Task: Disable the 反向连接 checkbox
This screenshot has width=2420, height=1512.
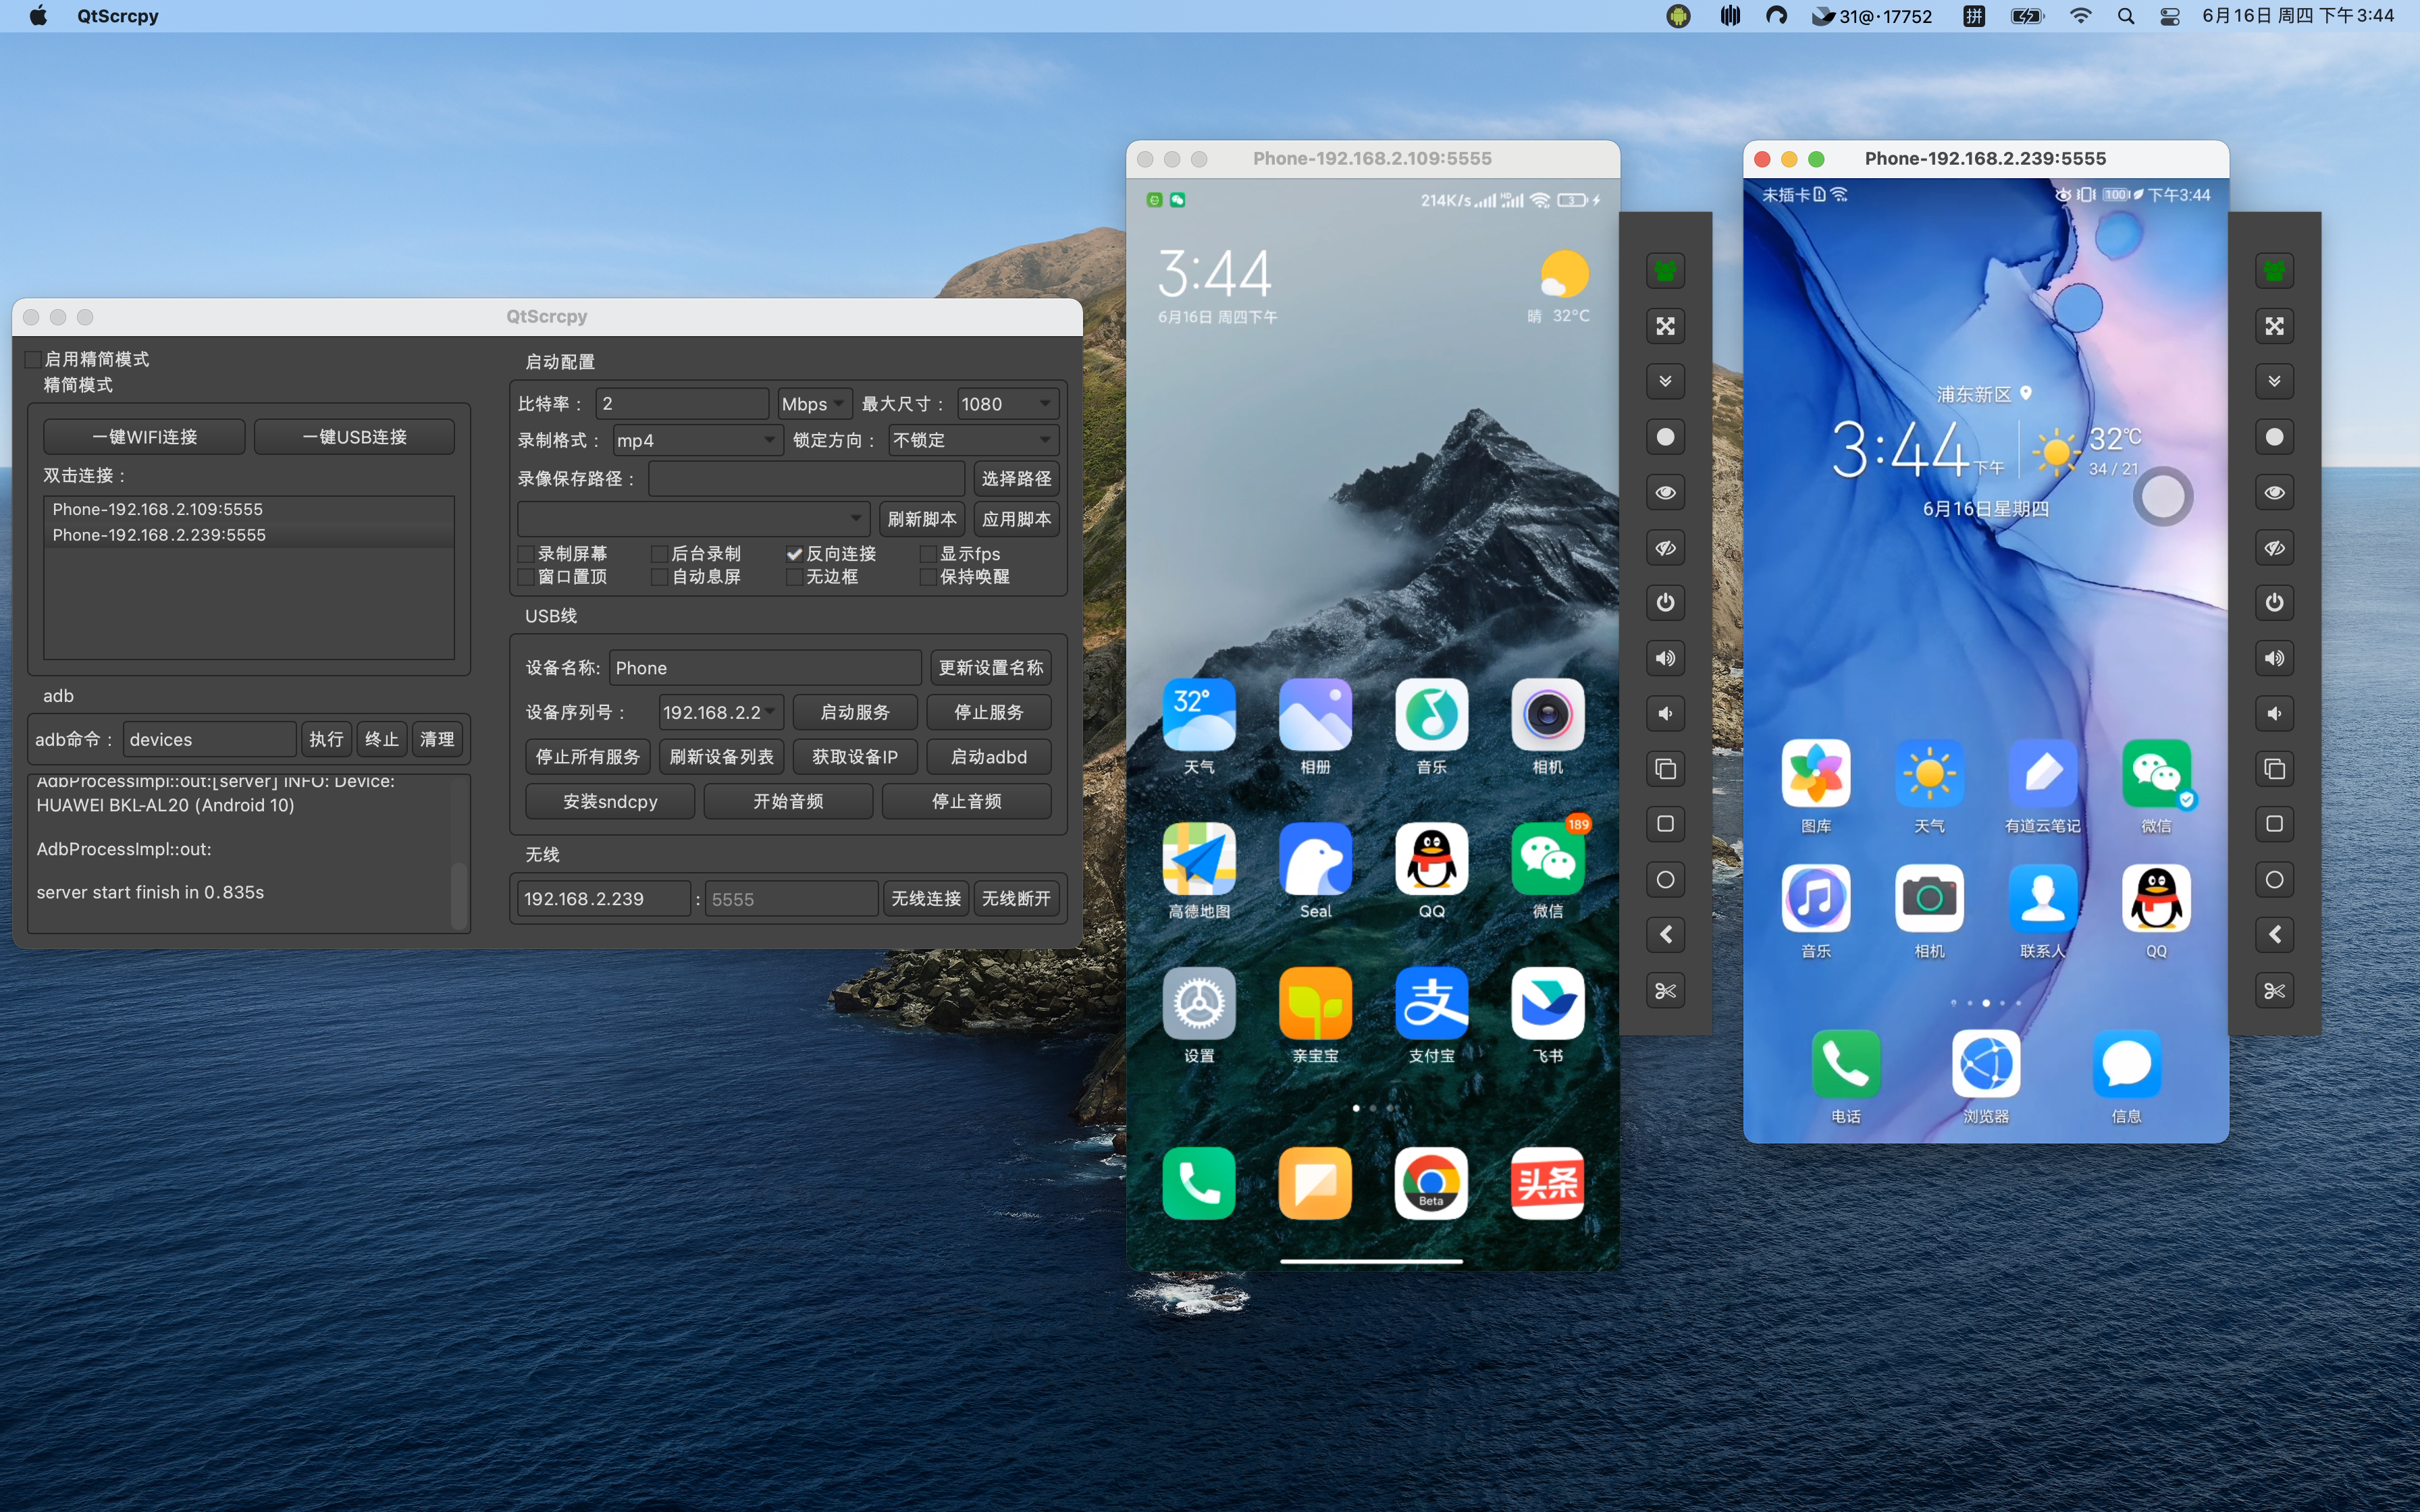Action: click(x=794, y=554)
